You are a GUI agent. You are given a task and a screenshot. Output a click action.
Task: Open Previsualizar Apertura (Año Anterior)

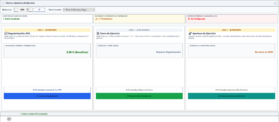pyautogui.click(x=232, y=90)
